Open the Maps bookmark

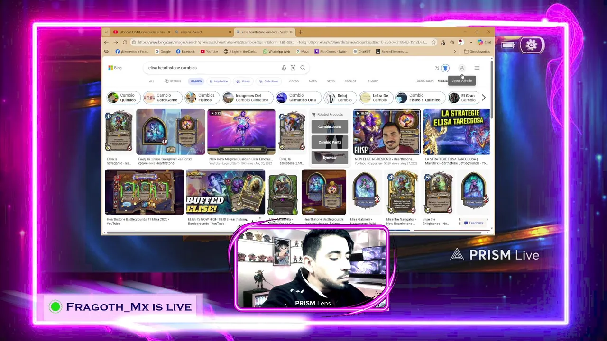click(302, 52)
